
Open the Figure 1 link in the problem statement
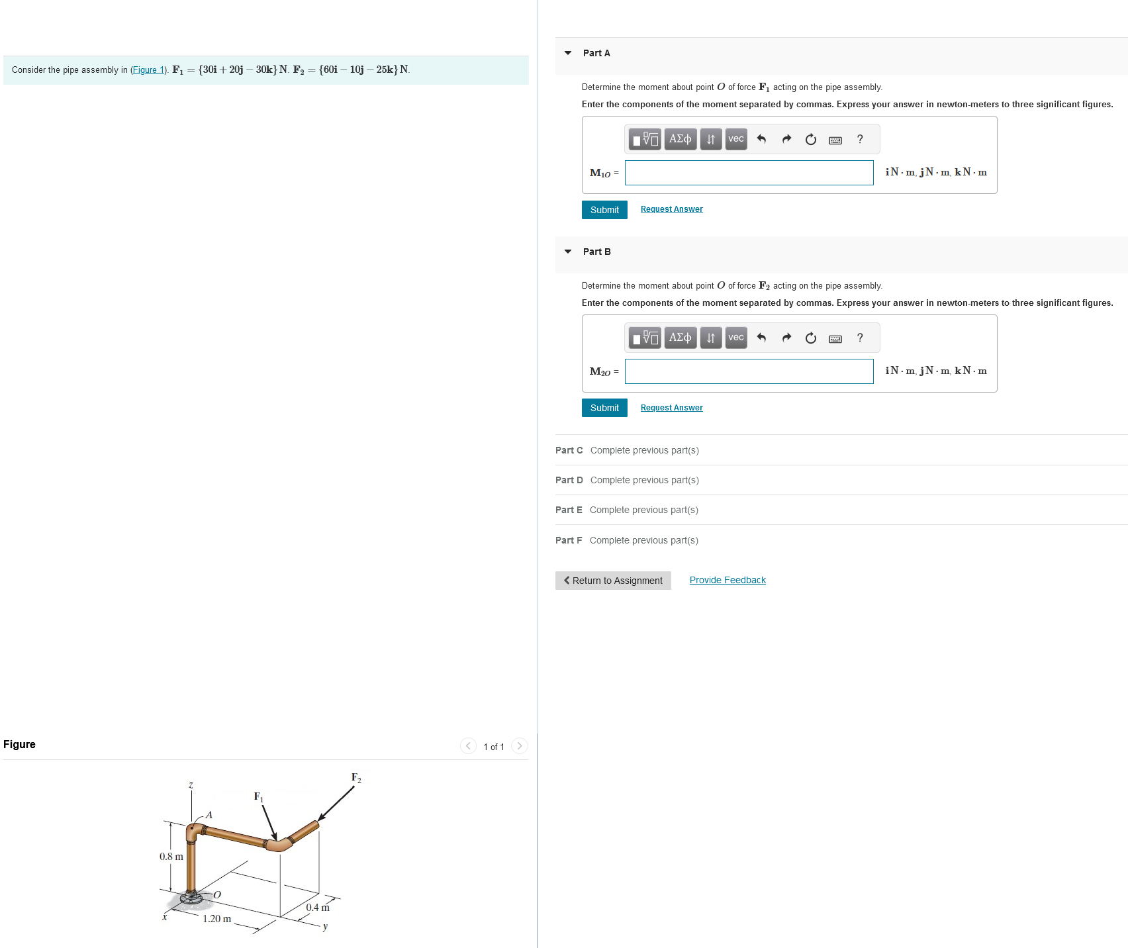coord(148,70)
